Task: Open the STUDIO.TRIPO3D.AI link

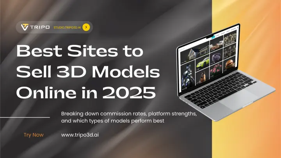Action: pos(67,27)
